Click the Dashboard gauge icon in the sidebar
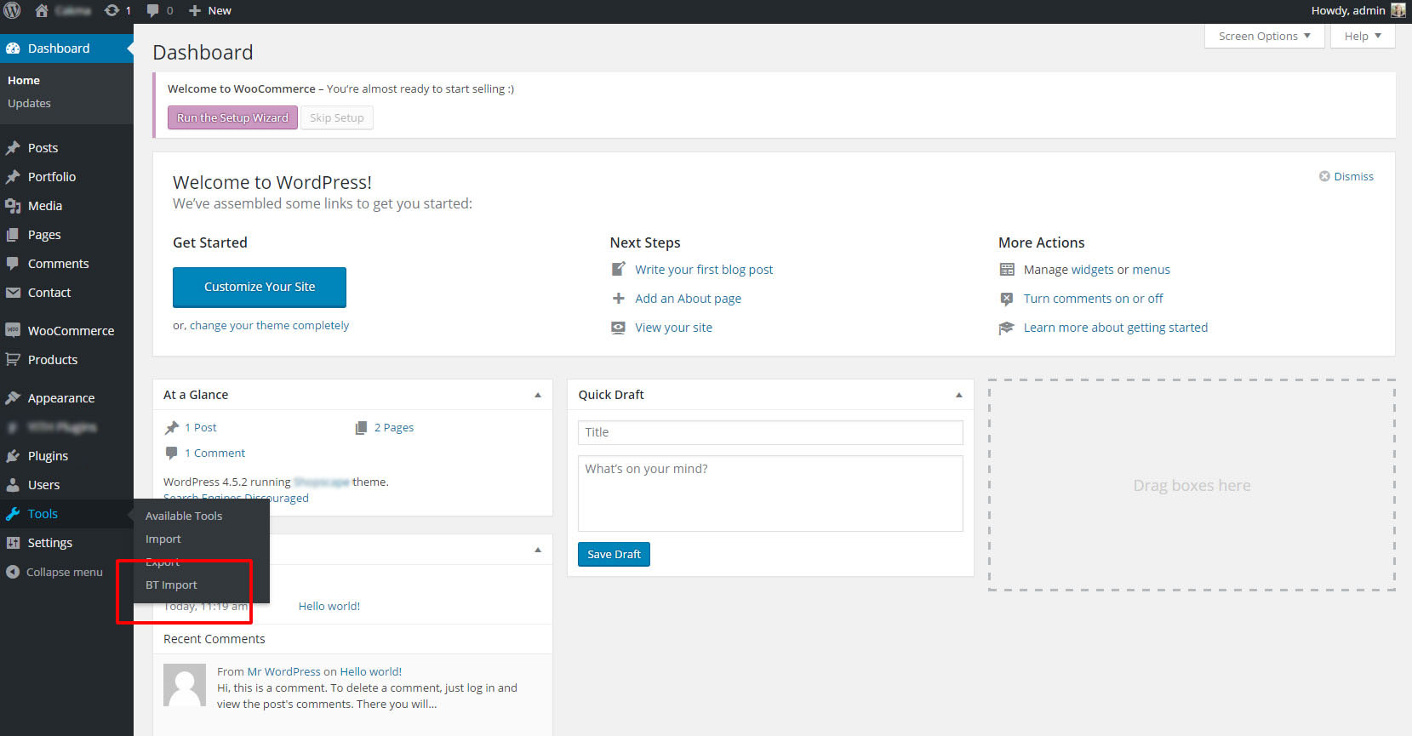 point(13,48)
